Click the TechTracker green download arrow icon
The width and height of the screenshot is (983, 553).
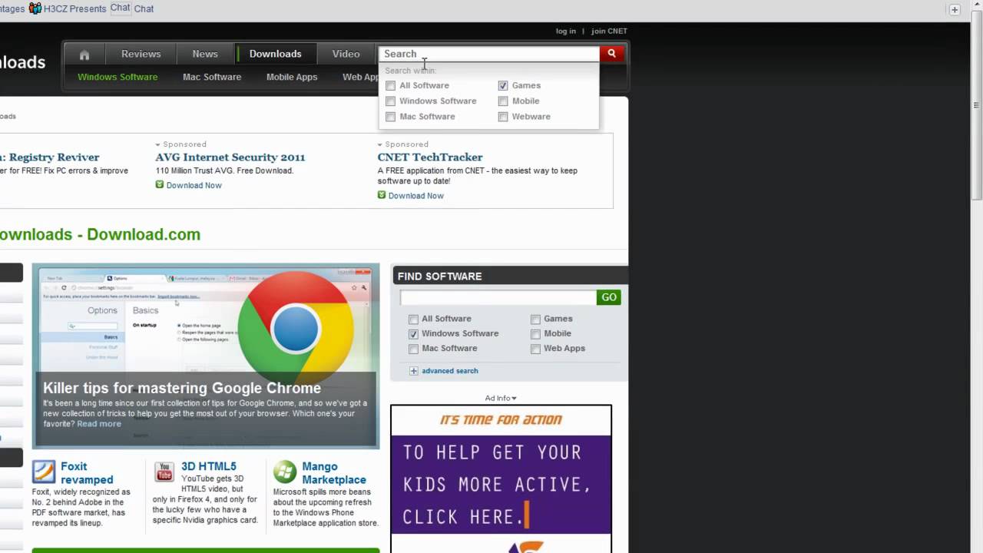(382, 195)
